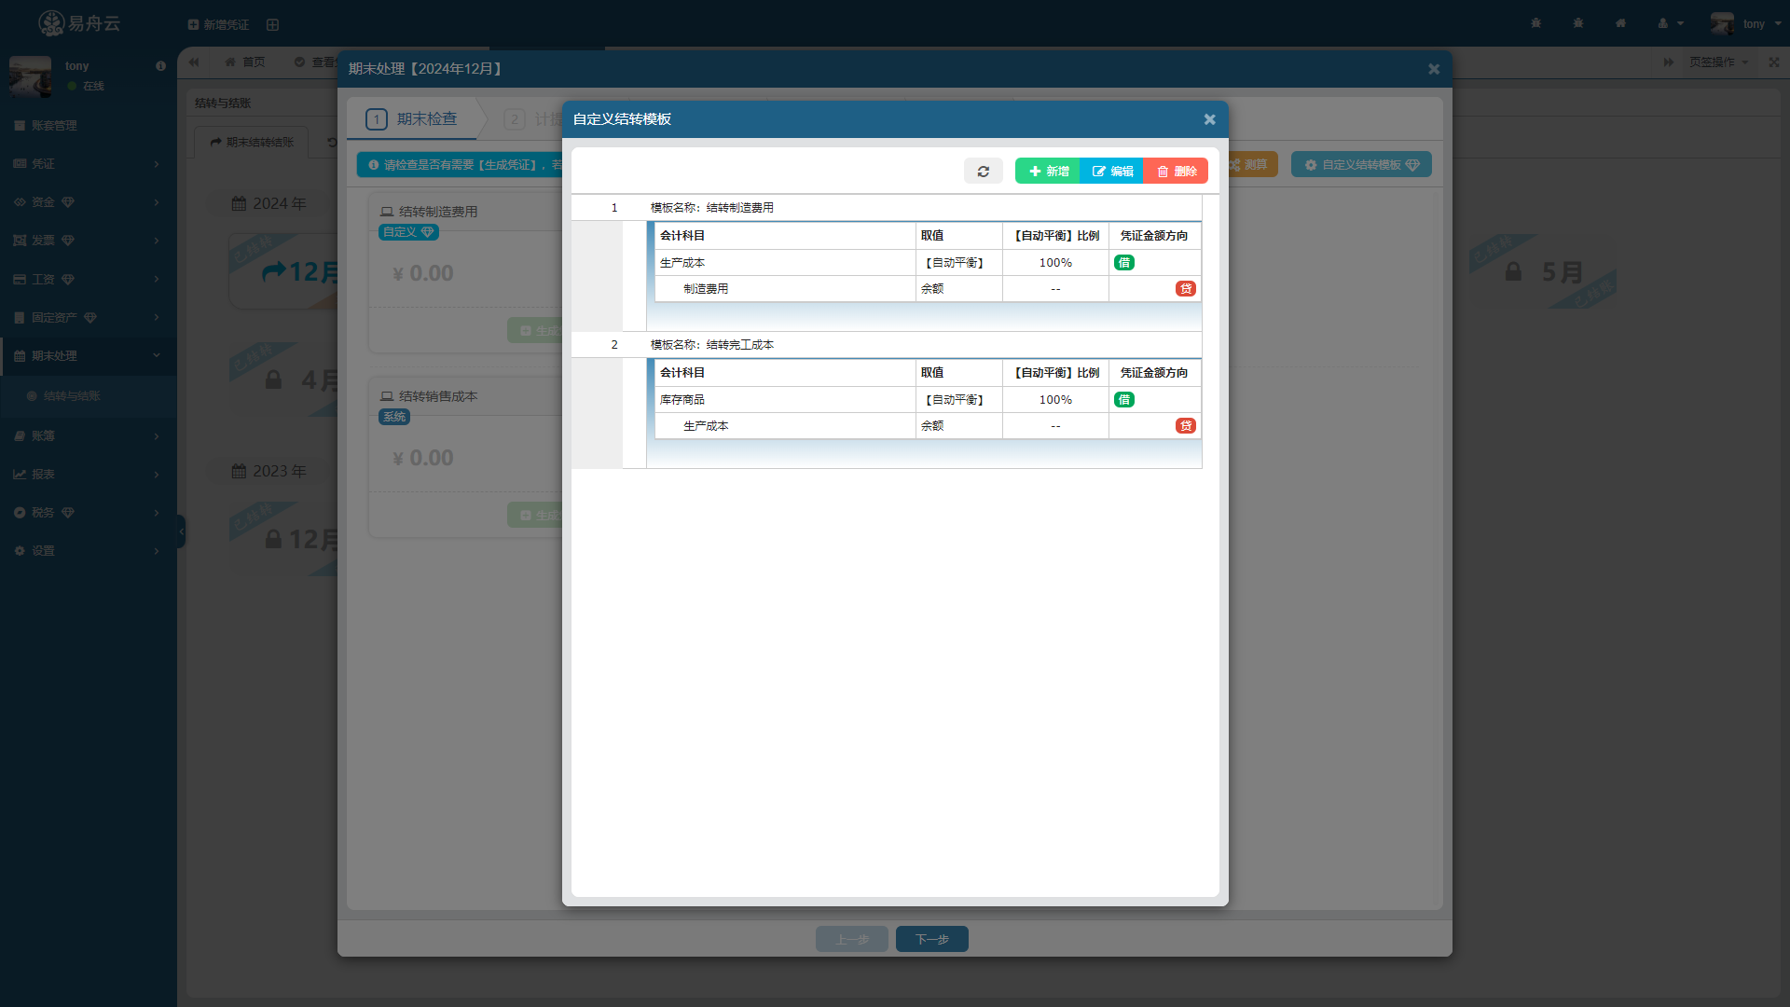Open the 页签操作 dropdown
The width and height of the screenshot is (1790, 1007).
[x=1718, y=62]
